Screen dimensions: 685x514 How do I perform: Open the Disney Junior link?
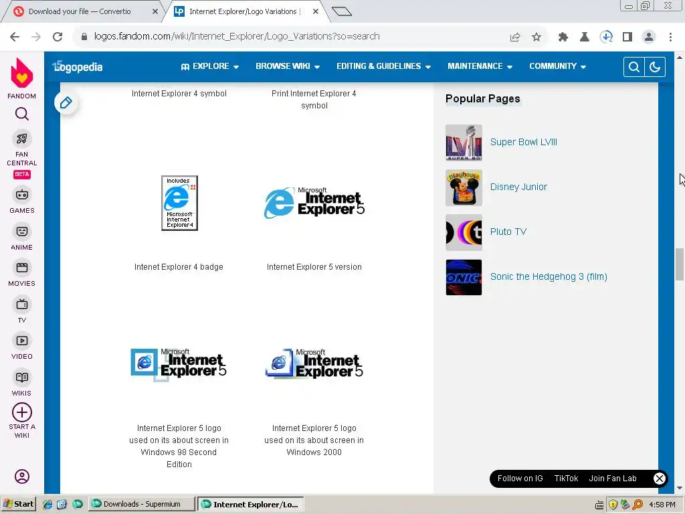518,187
